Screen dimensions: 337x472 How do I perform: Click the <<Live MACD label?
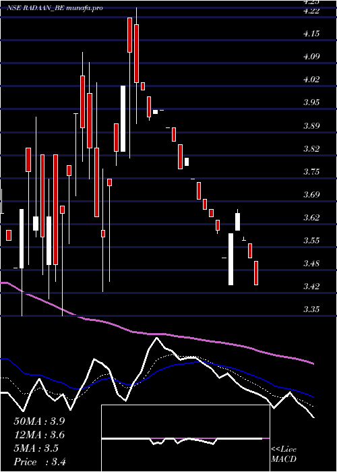[284, 454]
